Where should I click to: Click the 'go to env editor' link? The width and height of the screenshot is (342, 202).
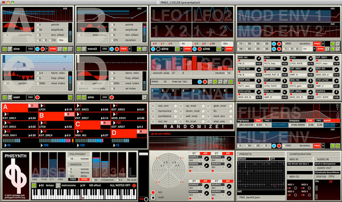click(161, 134)
